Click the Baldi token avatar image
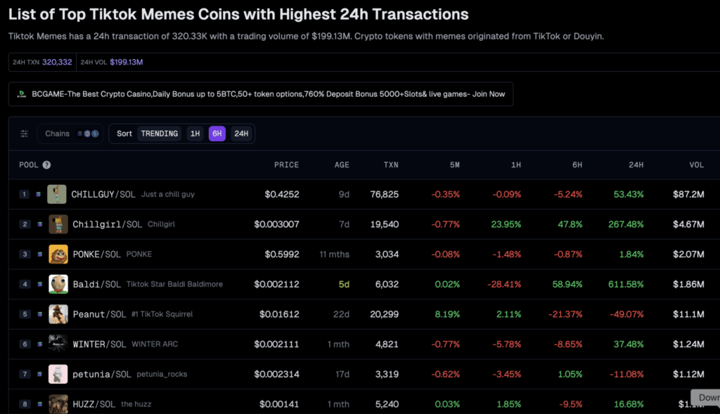Screen dimensions: 720x414 [58, 284]
